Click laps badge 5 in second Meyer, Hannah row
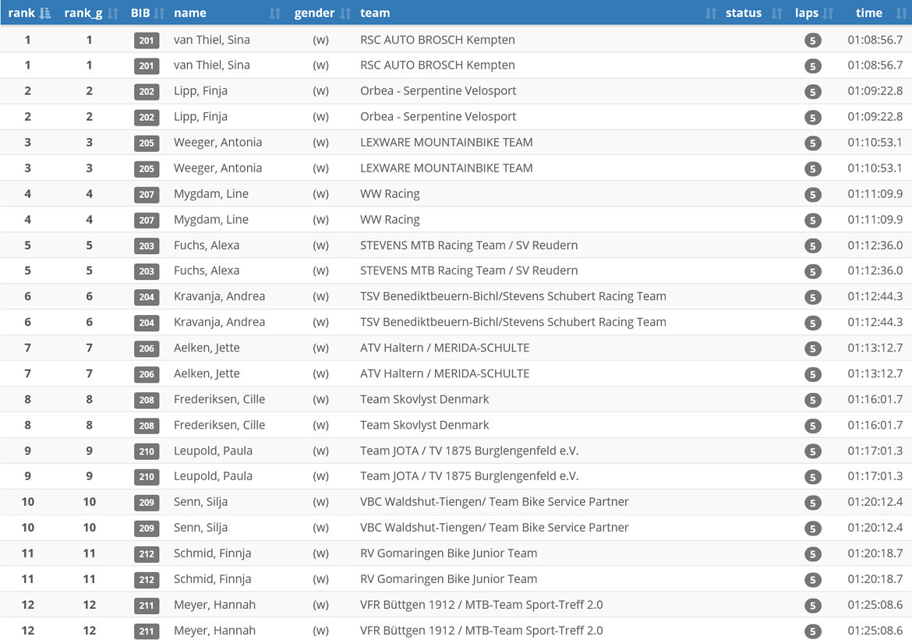 [812, 631]
